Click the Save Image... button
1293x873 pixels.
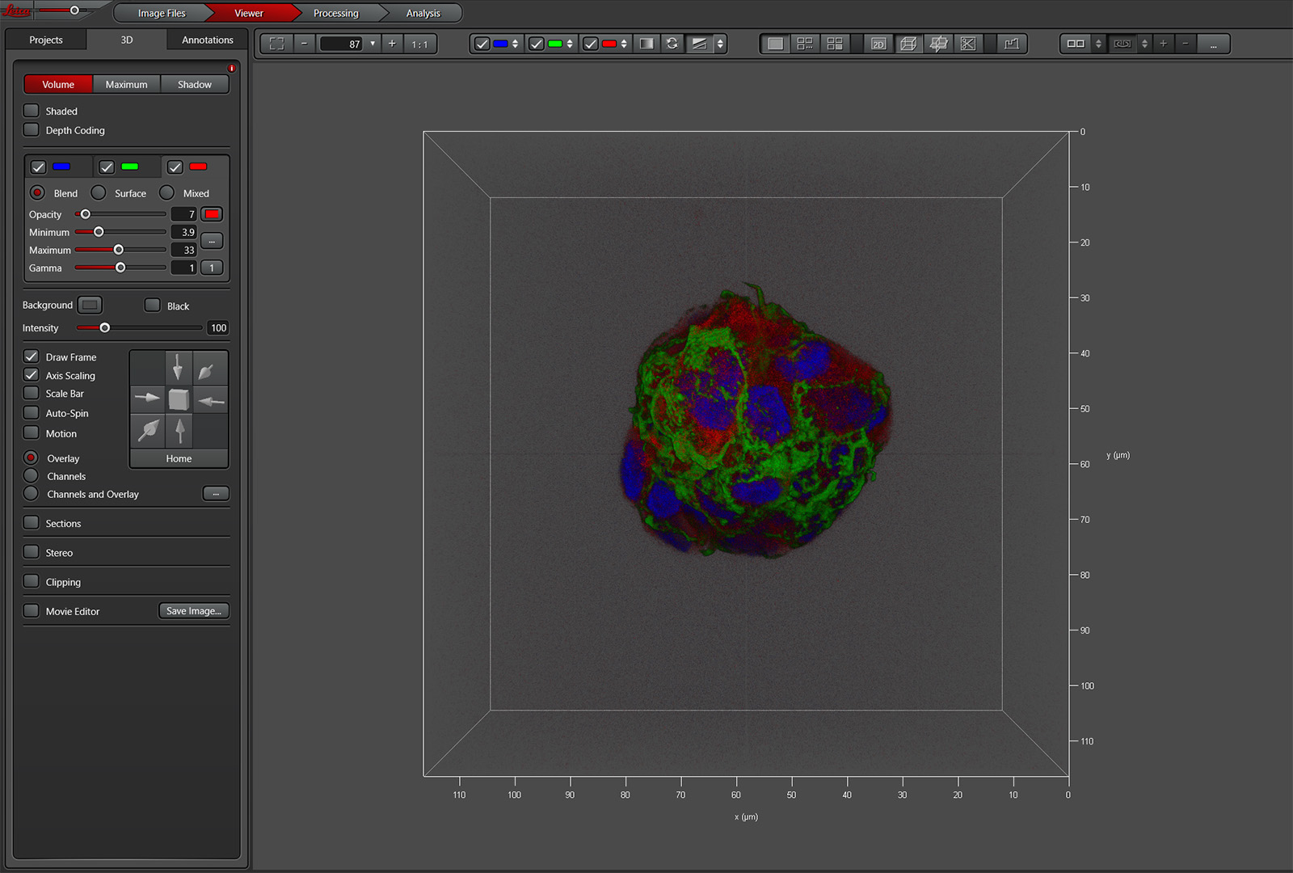194,611
